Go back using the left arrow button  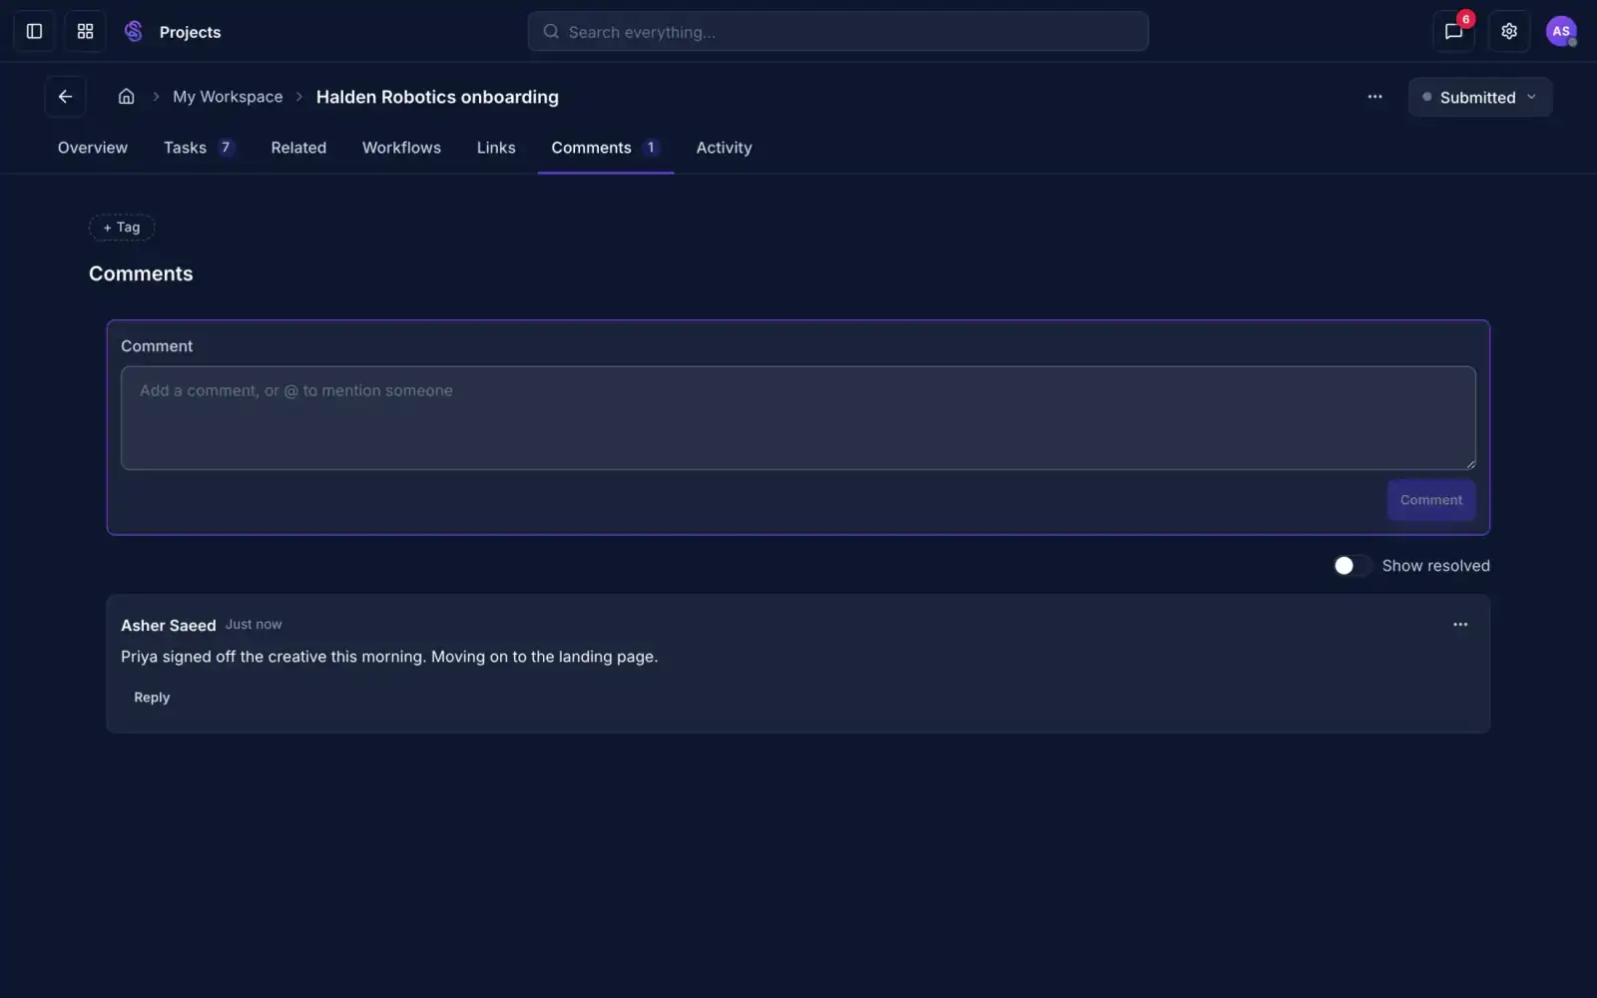click(x=65, y=97)
